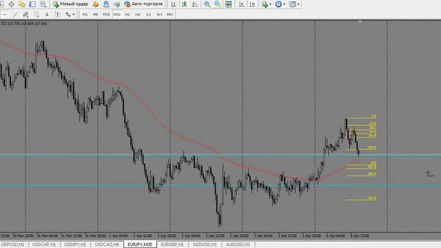Select the text label 'T' tool
This screenshot has height=248, width=441.
click(x=57, y=14)
